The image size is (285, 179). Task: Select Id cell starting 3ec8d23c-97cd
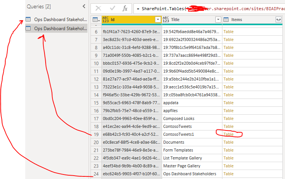point(132,39)
